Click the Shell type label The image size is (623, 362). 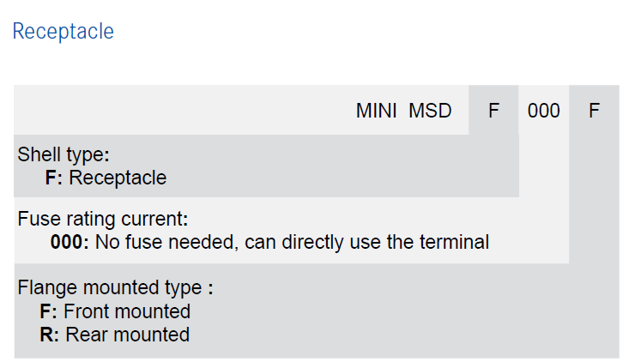(64, 154)
